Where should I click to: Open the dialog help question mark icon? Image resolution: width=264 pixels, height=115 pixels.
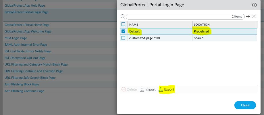pos(254,5)
